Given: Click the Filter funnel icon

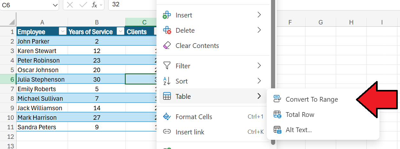Looking at the screenshot, I should (167, 66).
